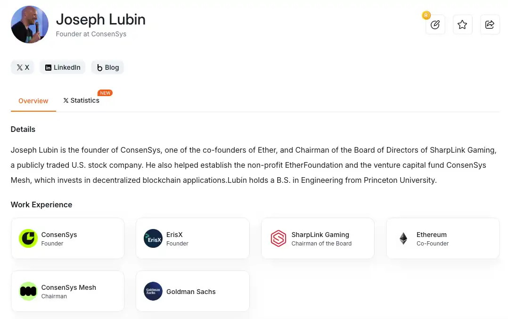508x319 pixels.
Task: Select the Overview tab
Action: pos(33,100)
